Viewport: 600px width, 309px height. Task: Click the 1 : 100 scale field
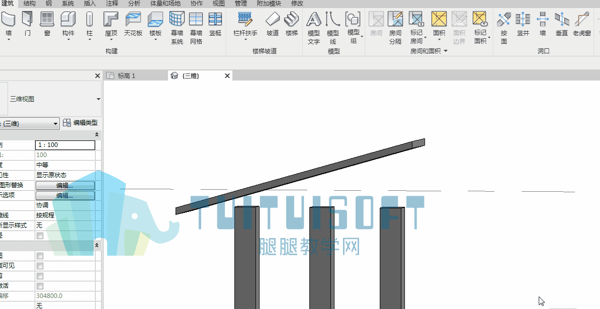[x=65, y=145]
